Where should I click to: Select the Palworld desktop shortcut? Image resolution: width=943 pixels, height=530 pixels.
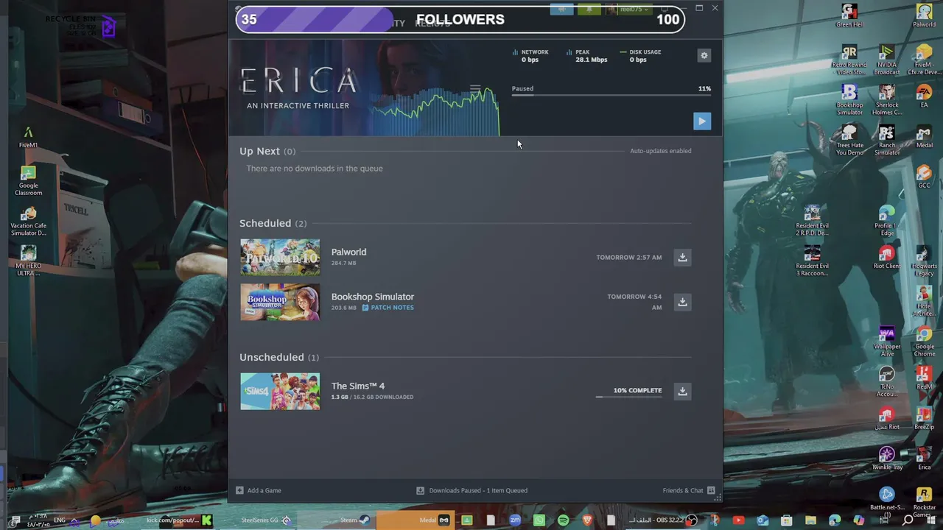pyautogui.click(x=924, y=15)
